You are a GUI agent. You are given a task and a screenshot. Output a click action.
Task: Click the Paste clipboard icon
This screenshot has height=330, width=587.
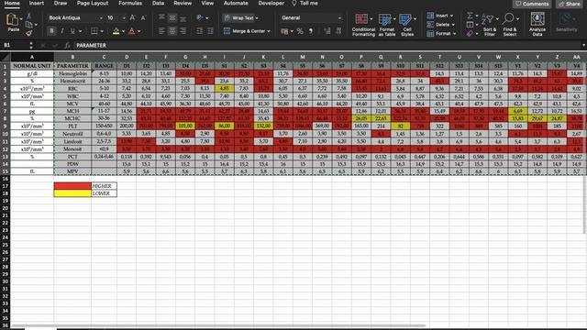[x=12, y=20]
